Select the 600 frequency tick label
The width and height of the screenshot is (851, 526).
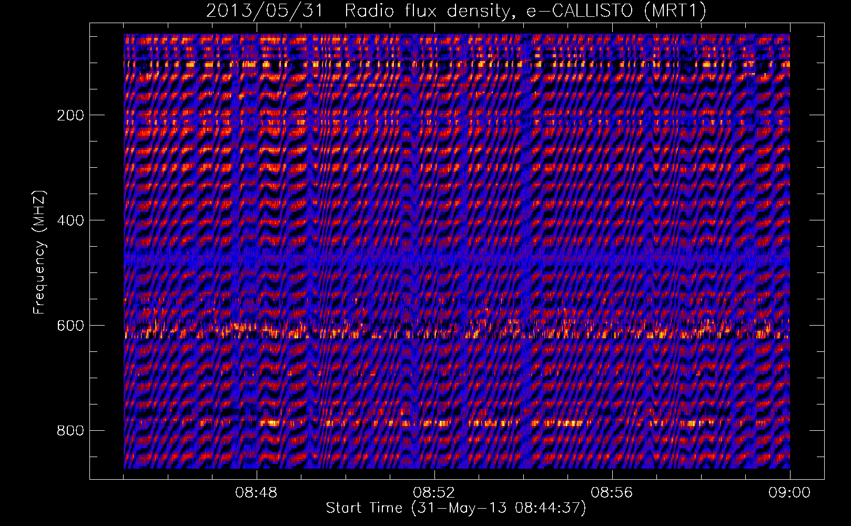pyautogui.click(x=70, y=326)
